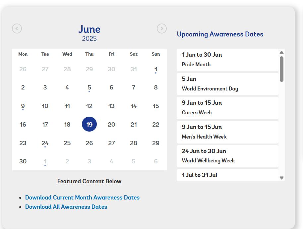Select highlighted date 19 in calendar
This screenshot has height=229, width=303.
[89, 124]
